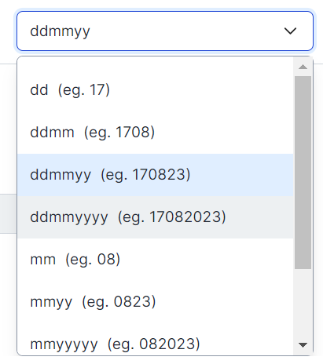The height and width of the screenshot is (364, 323).
Task: Open the ddmmyy date format combo box
Action: 165,31
